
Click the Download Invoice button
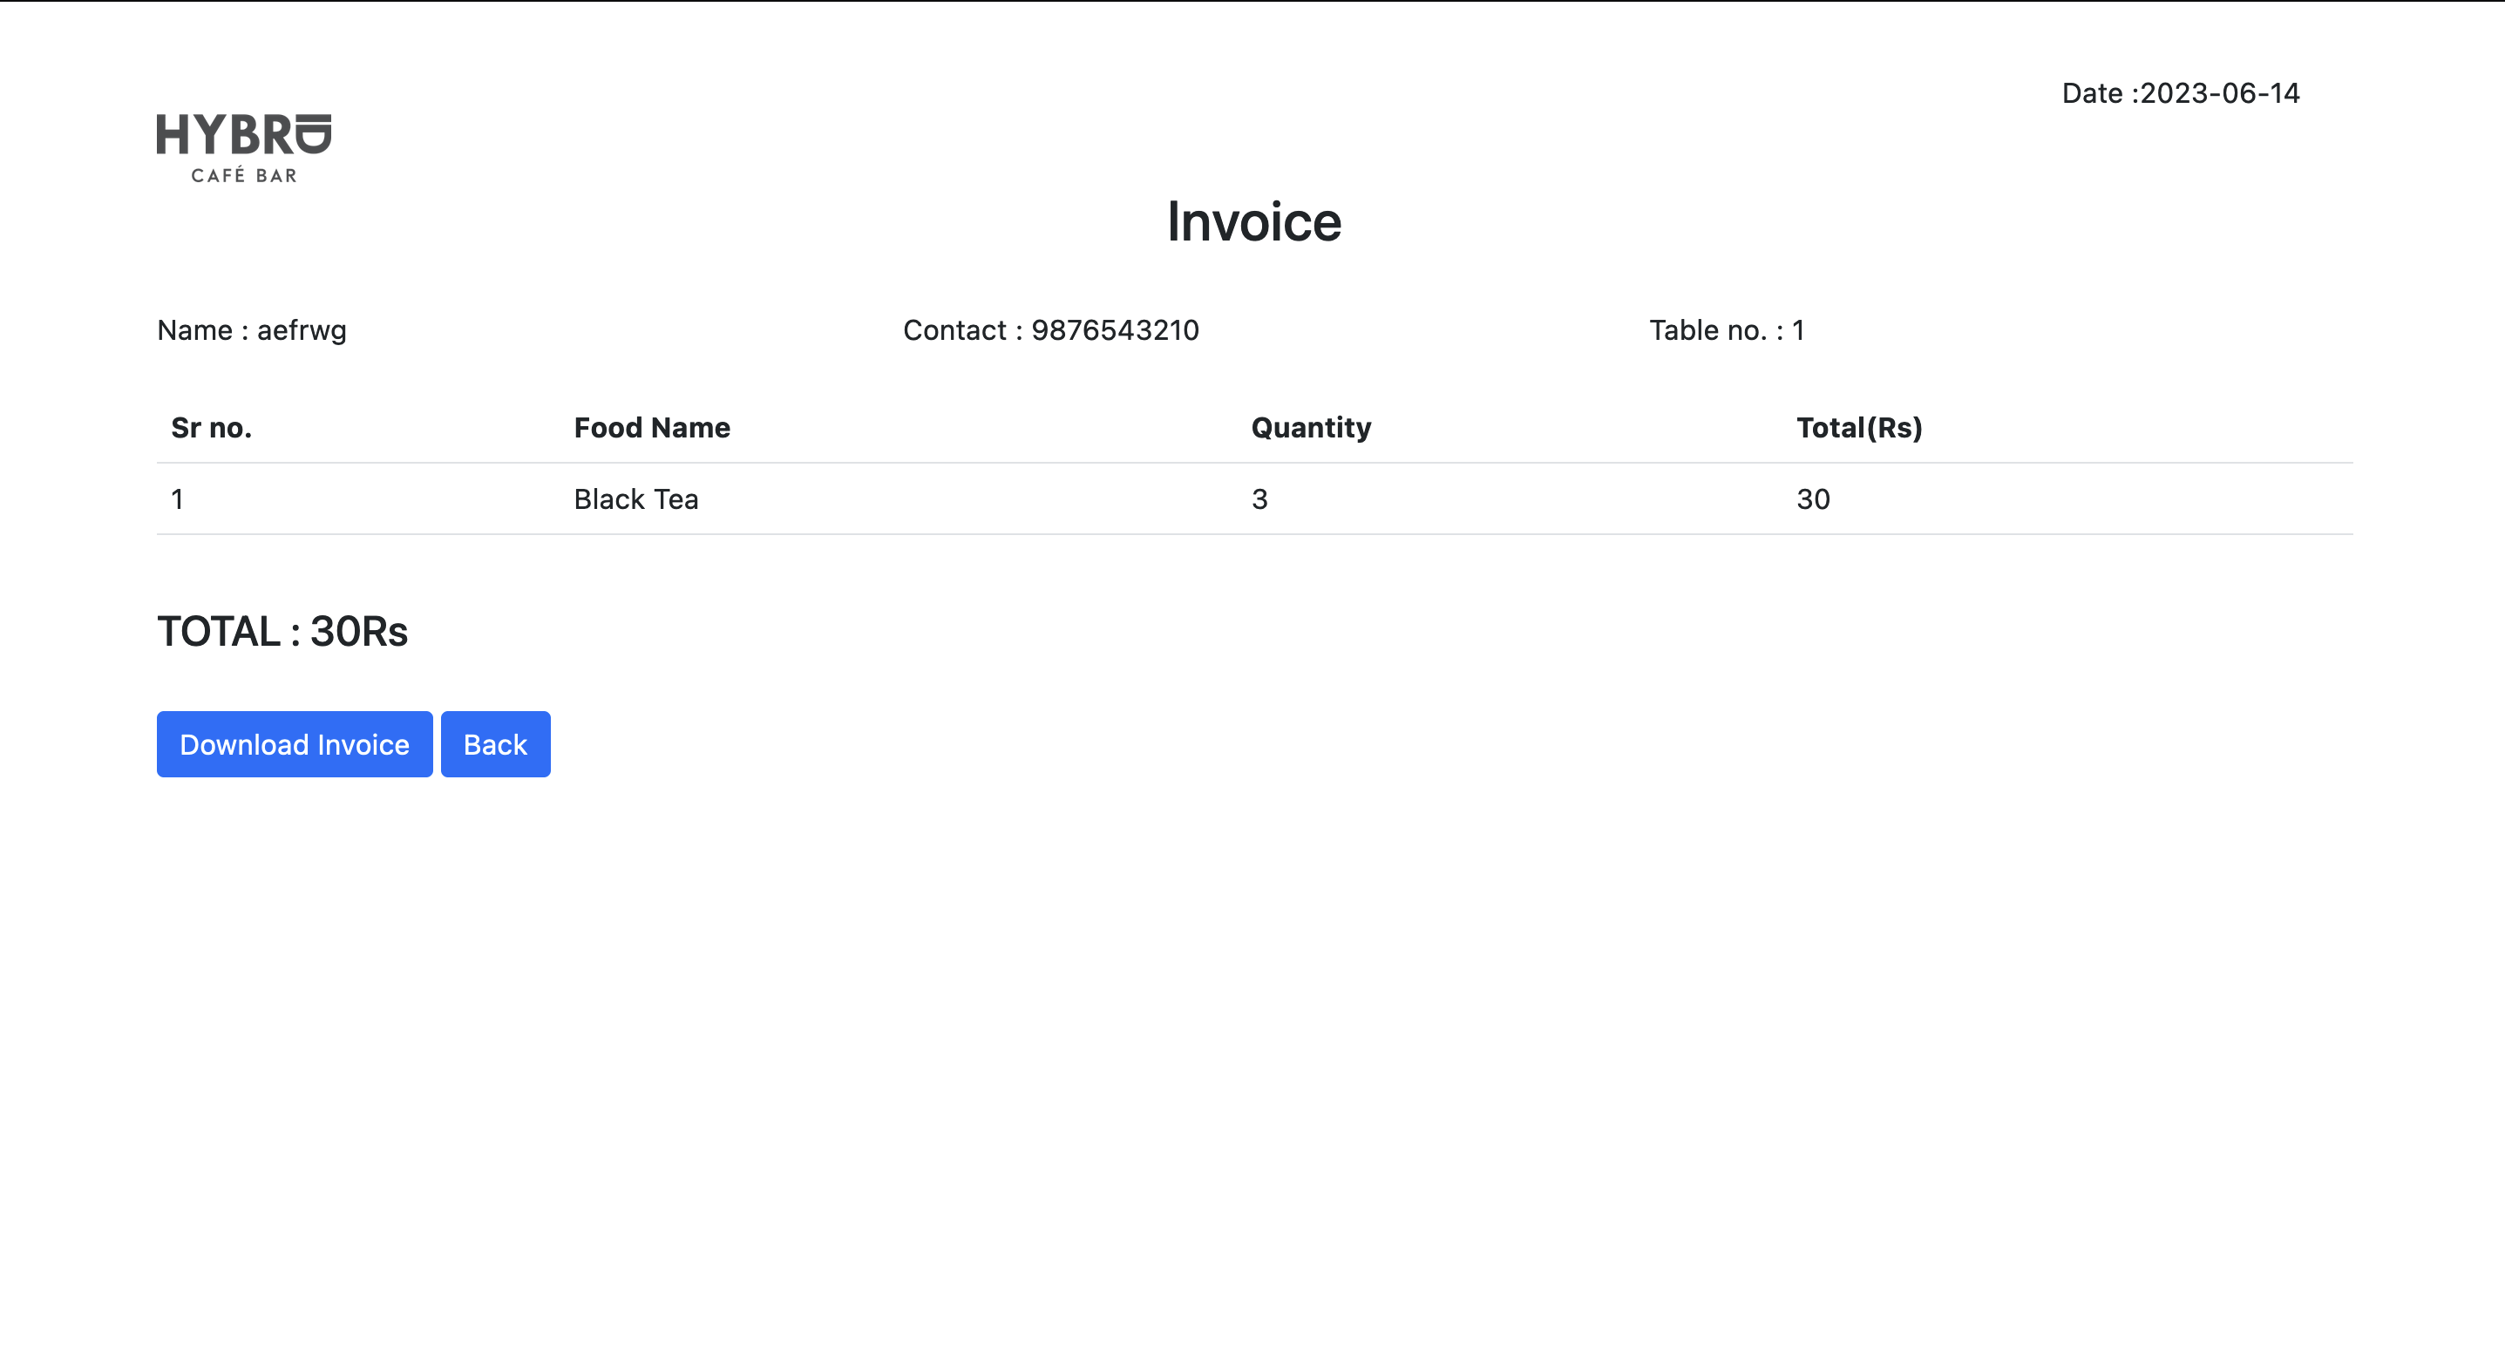point(294,743)
